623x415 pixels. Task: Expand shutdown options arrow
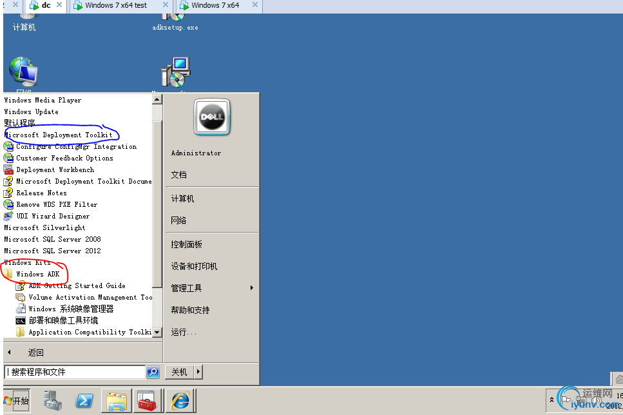198,372
